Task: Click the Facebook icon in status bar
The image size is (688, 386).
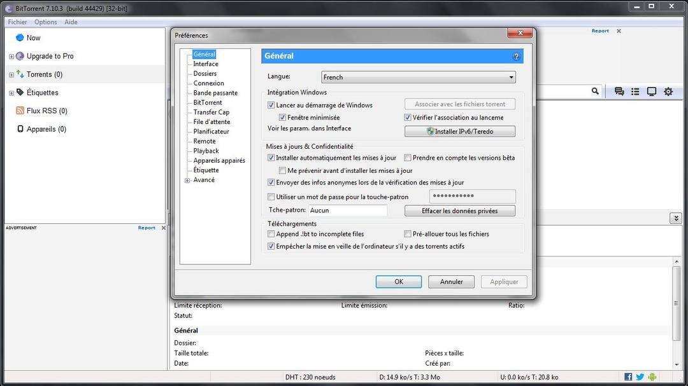Action: point(628,377)
